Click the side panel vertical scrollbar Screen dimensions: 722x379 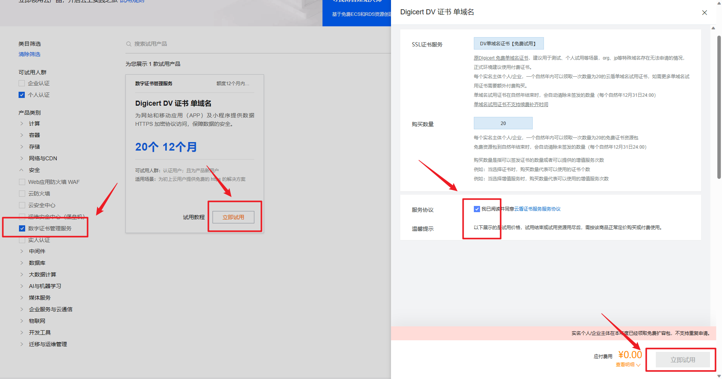tap(719, 106)
